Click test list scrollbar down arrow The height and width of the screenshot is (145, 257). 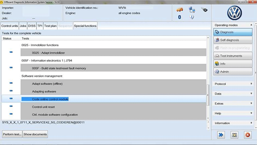point(208,118)
